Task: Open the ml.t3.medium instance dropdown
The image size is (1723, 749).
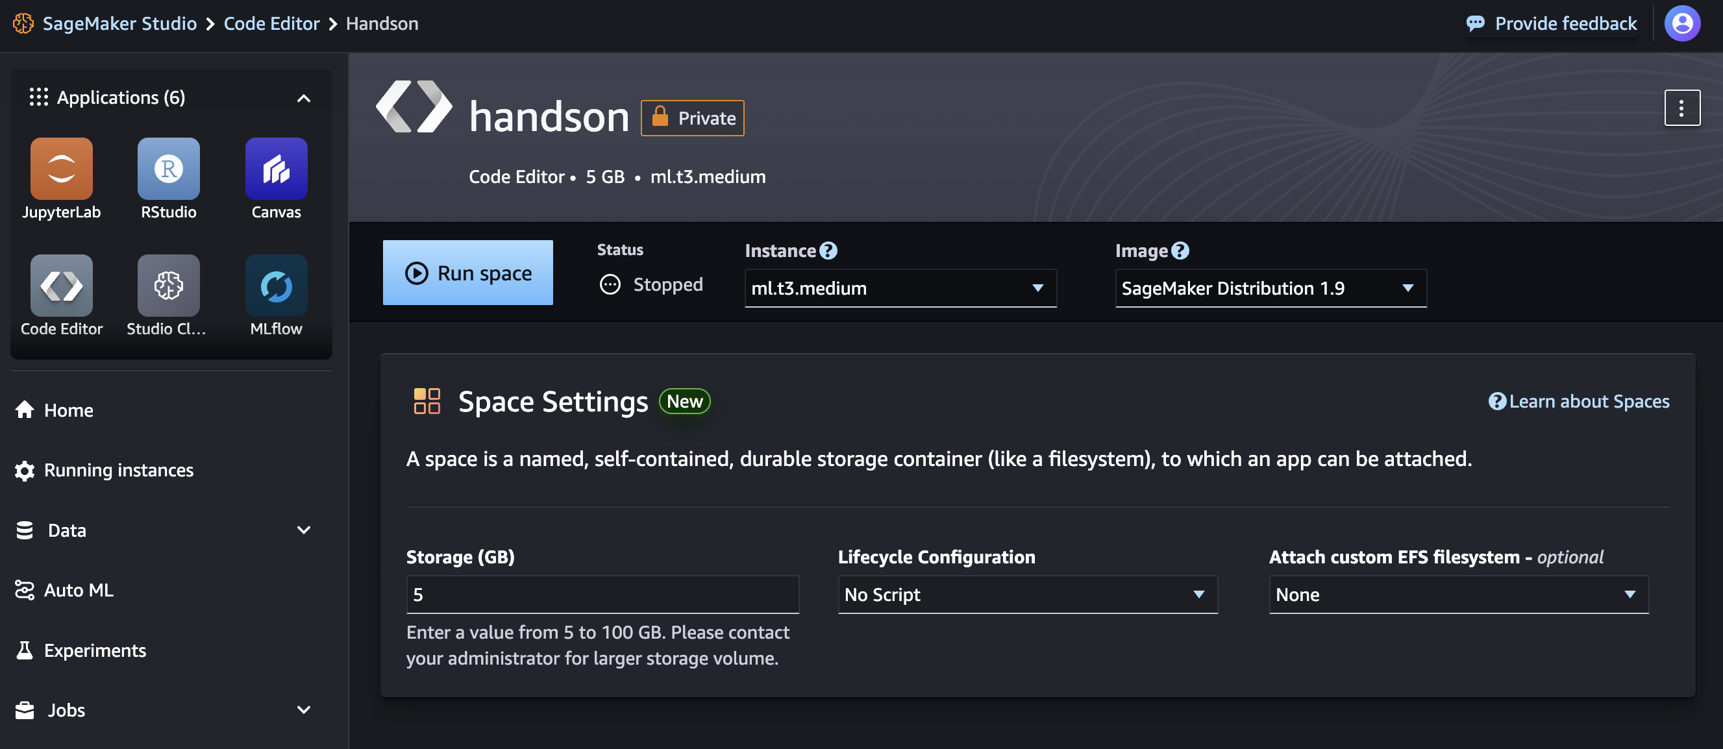Action: tap(900, 288)
